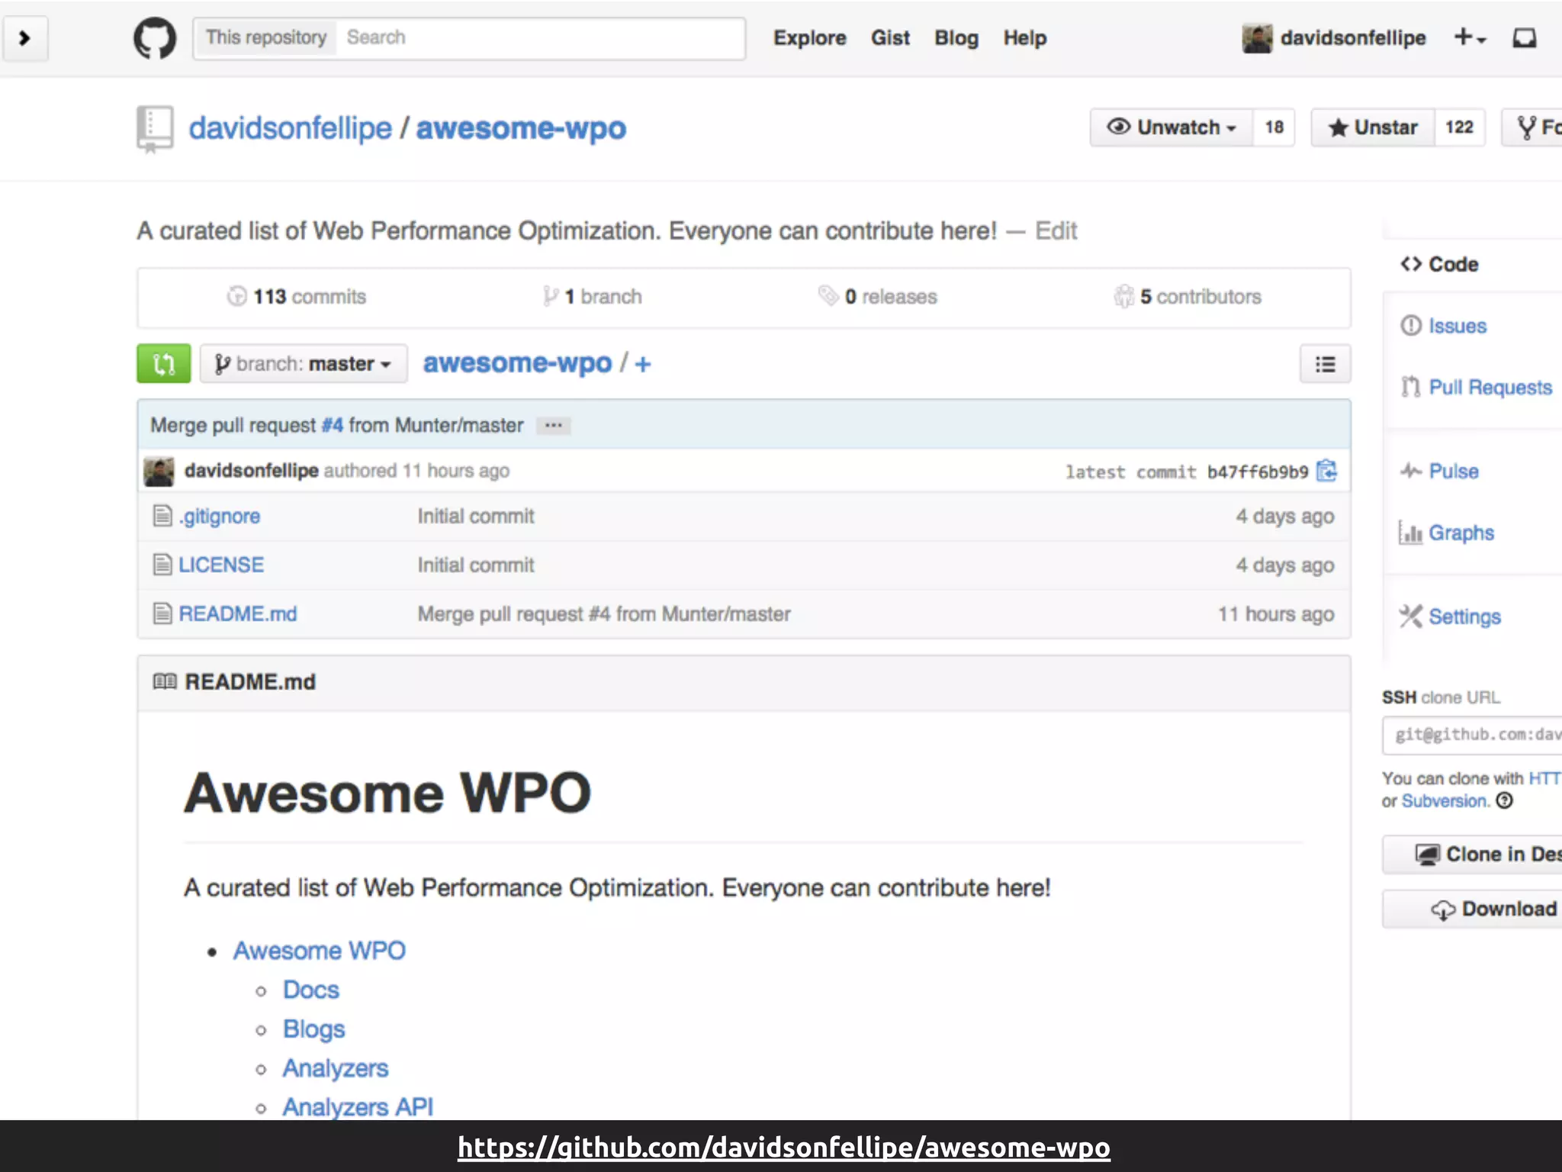
Task: Copy latest commit SHA with clipboard icon
Action: pos(1327,471)
